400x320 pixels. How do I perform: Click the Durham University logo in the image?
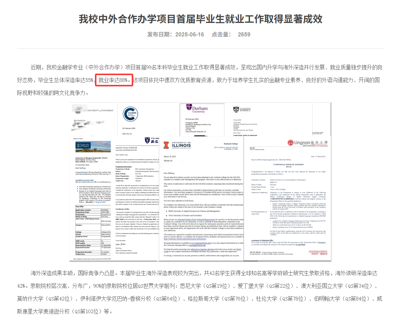click(197, 108)
